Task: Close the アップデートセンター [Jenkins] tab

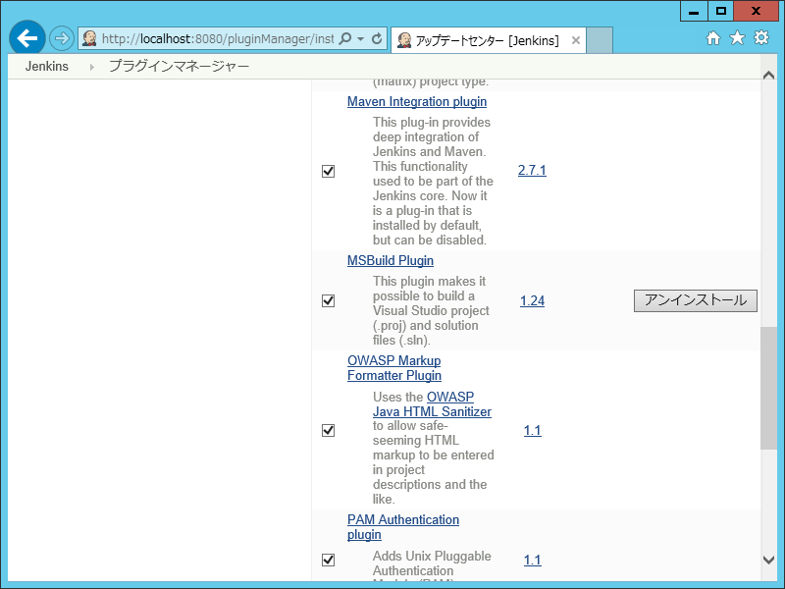Action: (576, 40)
